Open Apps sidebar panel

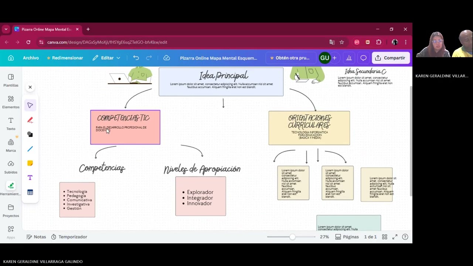click(11, 232)
